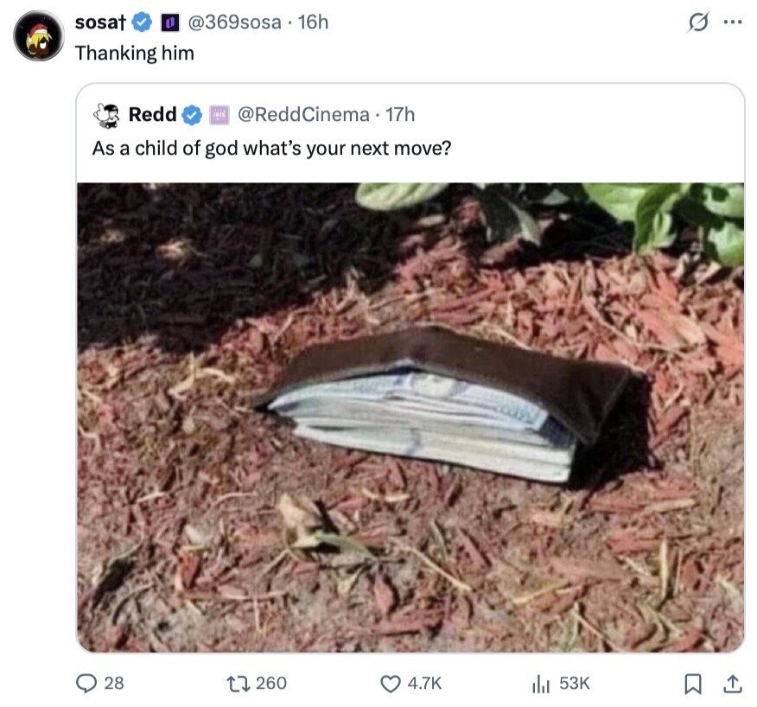This screenshot has width=757, height=707.
Task: Click Redd's blue verified badge
Action: [192, 115]
